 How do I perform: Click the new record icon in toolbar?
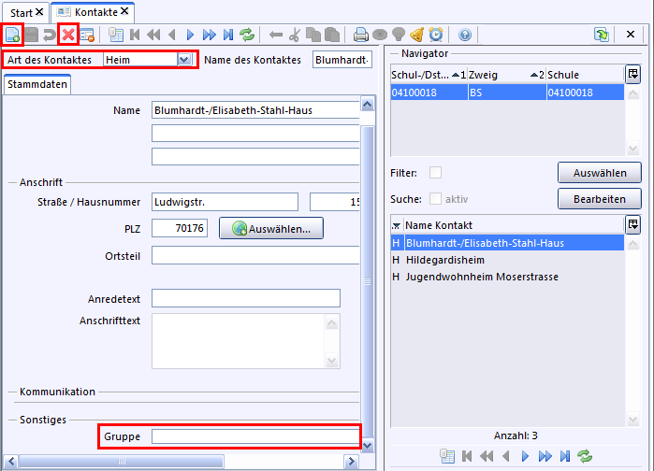(13, 35)
